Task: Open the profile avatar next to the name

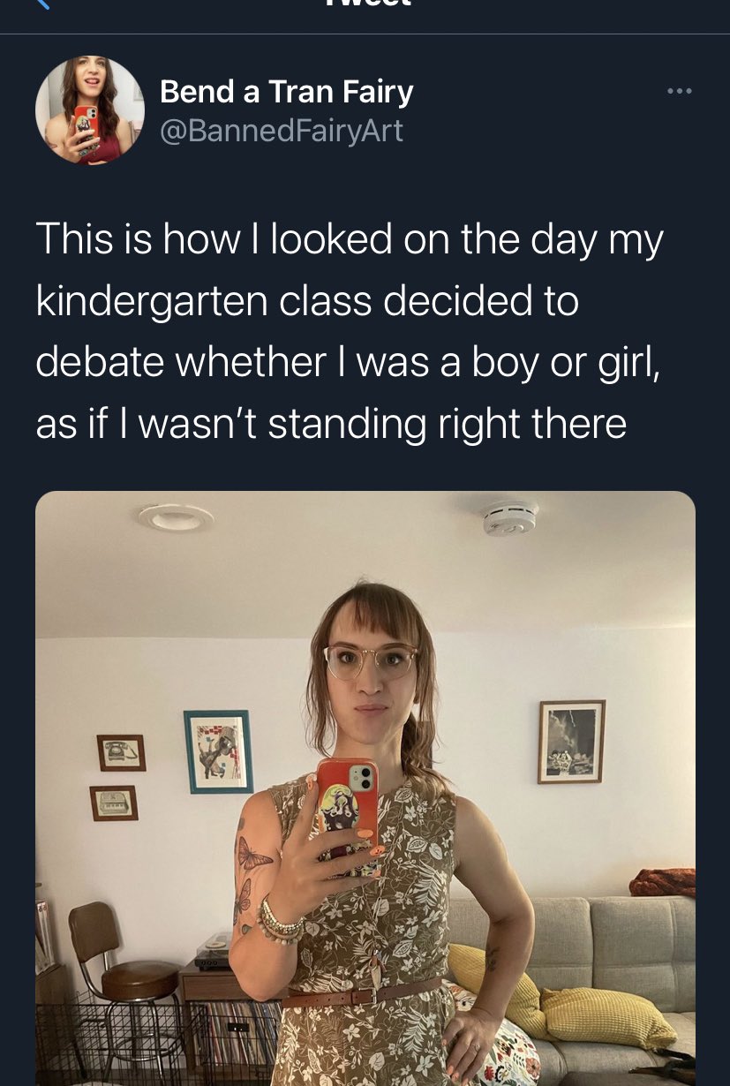Action: 89,110
